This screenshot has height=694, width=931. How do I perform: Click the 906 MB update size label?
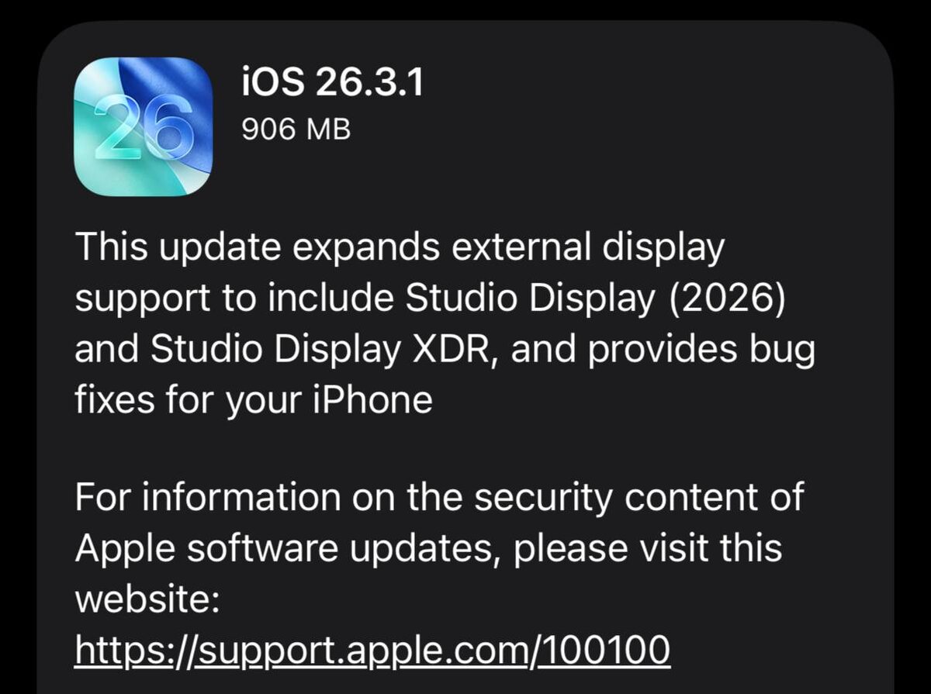pos(296,130)
